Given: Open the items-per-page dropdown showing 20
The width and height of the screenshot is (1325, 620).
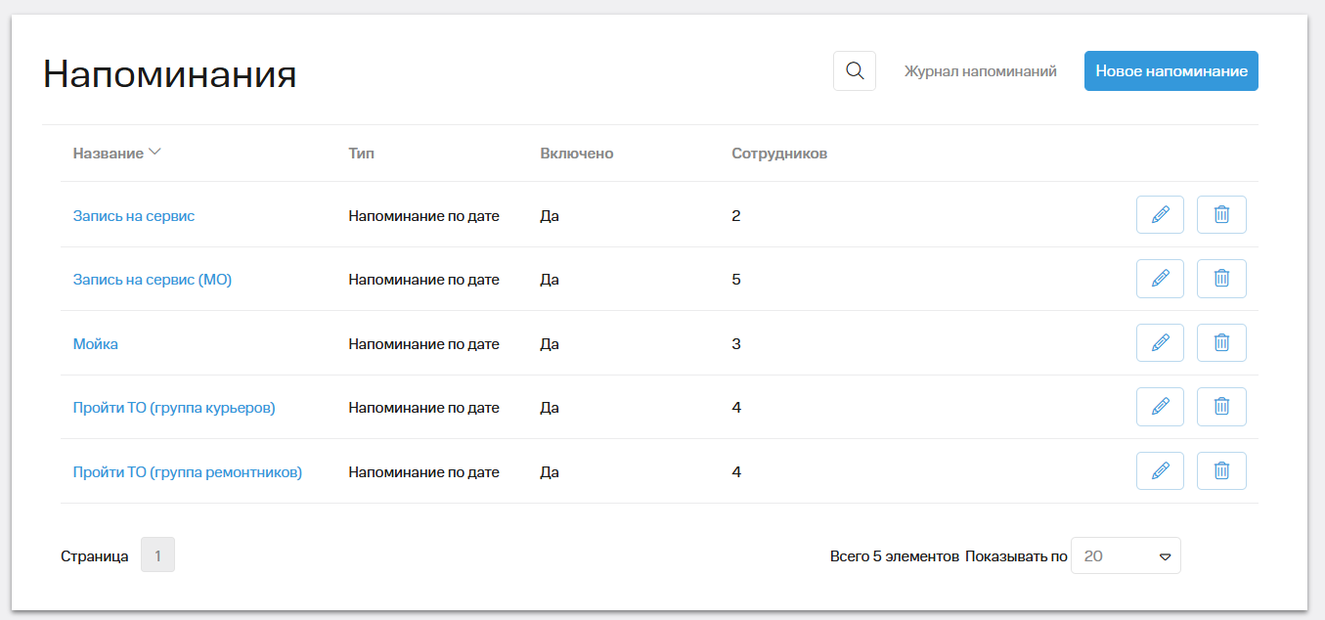Looking at the screenshot, I should pos(1126,555).
